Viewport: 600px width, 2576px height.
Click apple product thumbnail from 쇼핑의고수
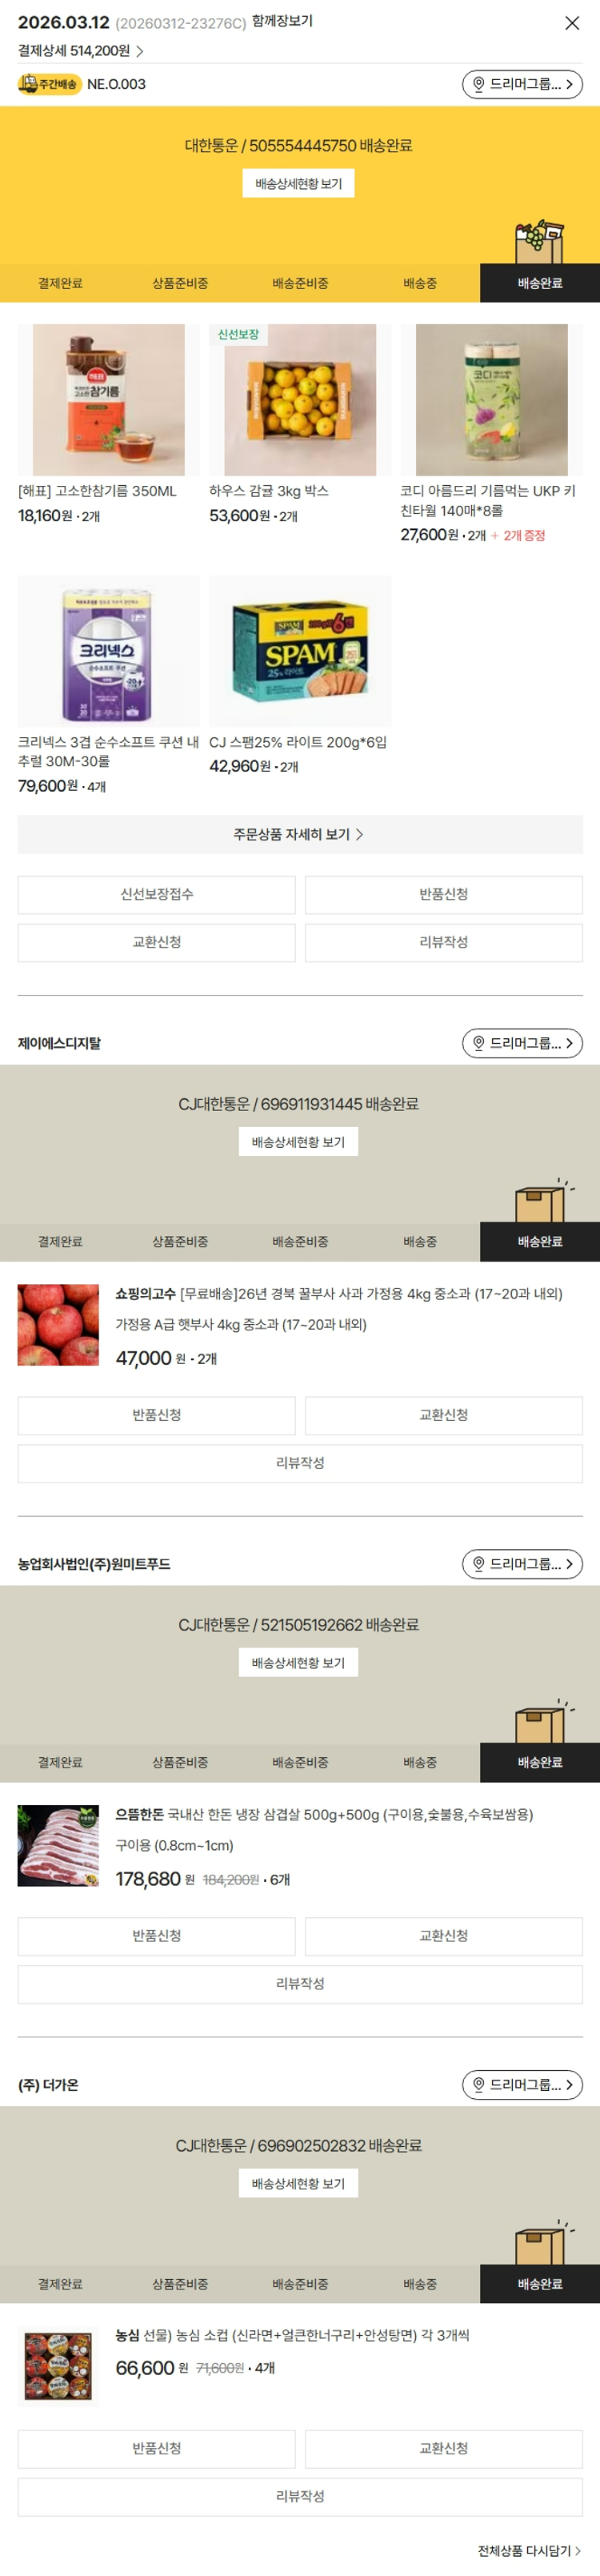[58, 1325]
